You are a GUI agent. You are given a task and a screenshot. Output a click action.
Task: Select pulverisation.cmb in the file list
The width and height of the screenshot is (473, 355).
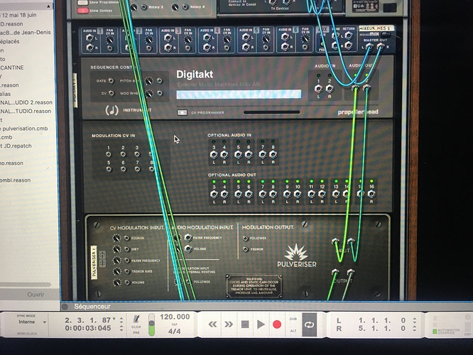(26, 129)
